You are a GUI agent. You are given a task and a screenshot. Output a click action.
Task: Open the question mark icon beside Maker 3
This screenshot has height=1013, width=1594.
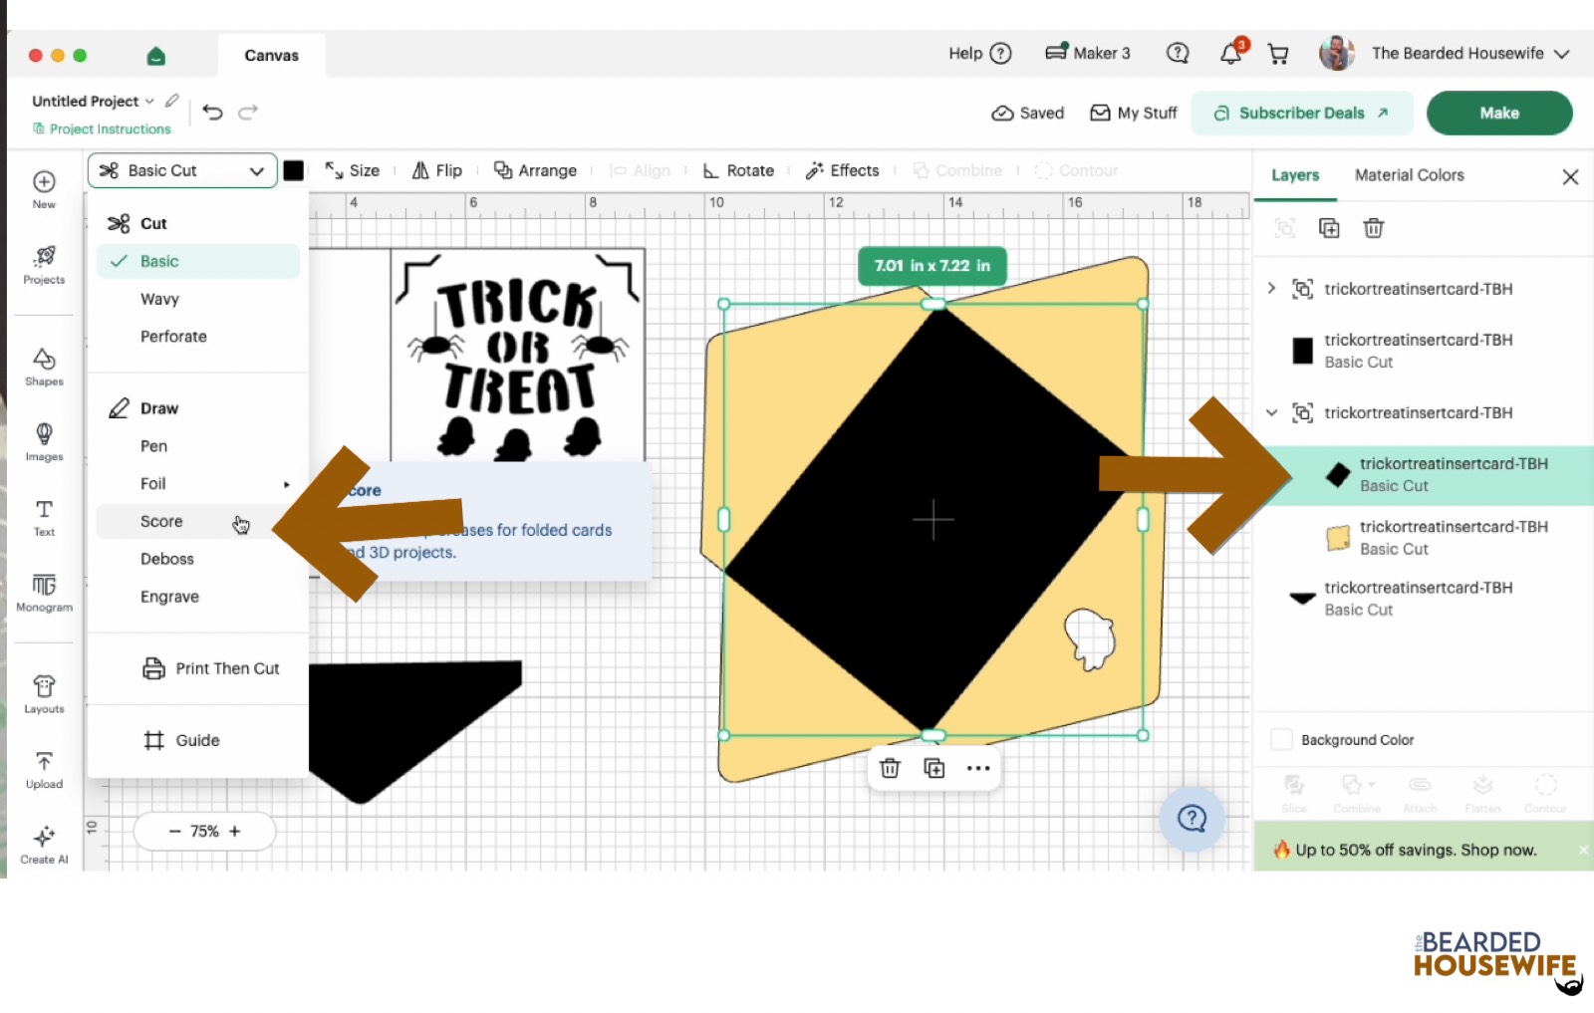click(x=1178, y=54)
